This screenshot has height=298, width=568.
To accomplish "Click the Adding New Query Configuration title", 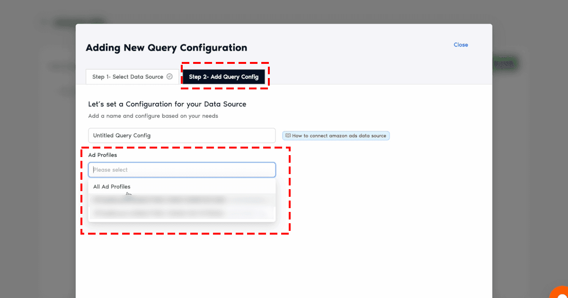I will coord(166,48).
